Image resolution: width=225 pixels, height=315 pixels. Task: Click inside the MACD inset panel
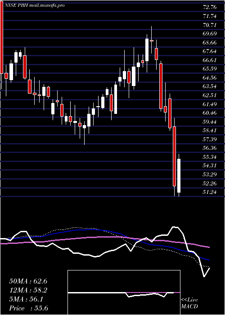coord(124,292)
